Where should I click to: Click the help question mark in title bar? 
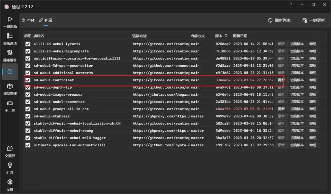pyautogui.click(x=291, y=4)
